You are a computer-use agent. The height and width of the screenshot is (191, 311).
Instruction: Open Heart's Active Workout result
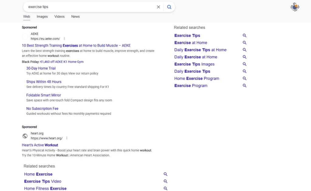pyautogui.click(x=40, y=145)
